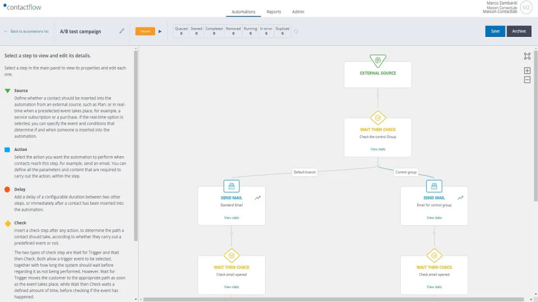
Task: Click the Completed counter
Action: tap(214, 31)
